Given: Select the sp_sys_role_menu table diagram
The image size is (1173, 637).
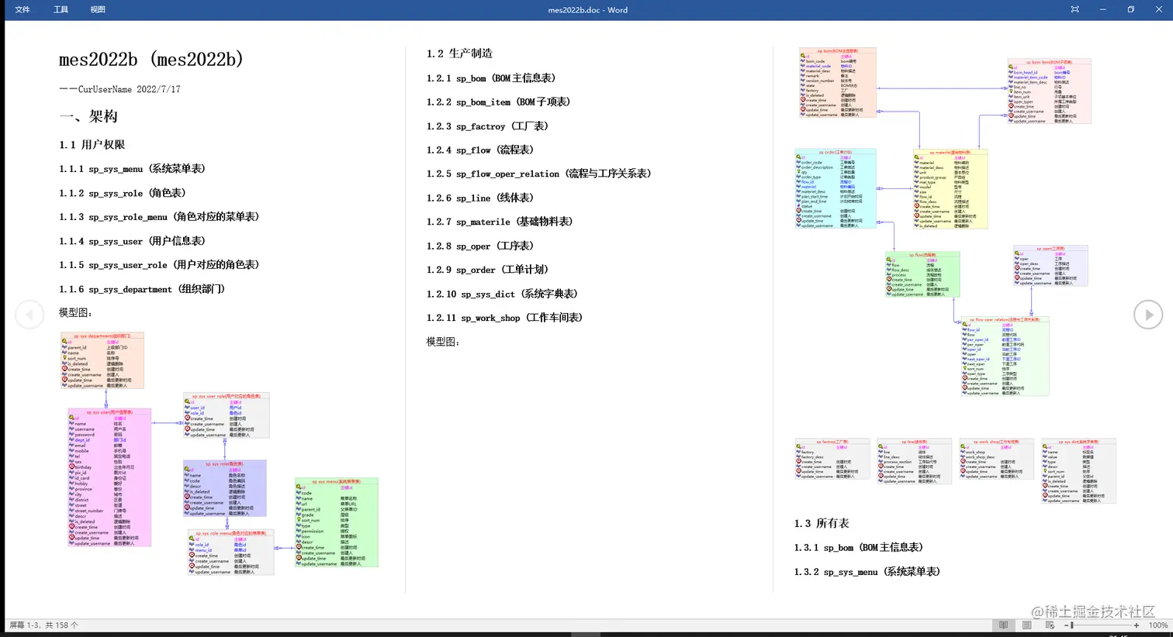Looking at the screenshot, I should (231, 553).
